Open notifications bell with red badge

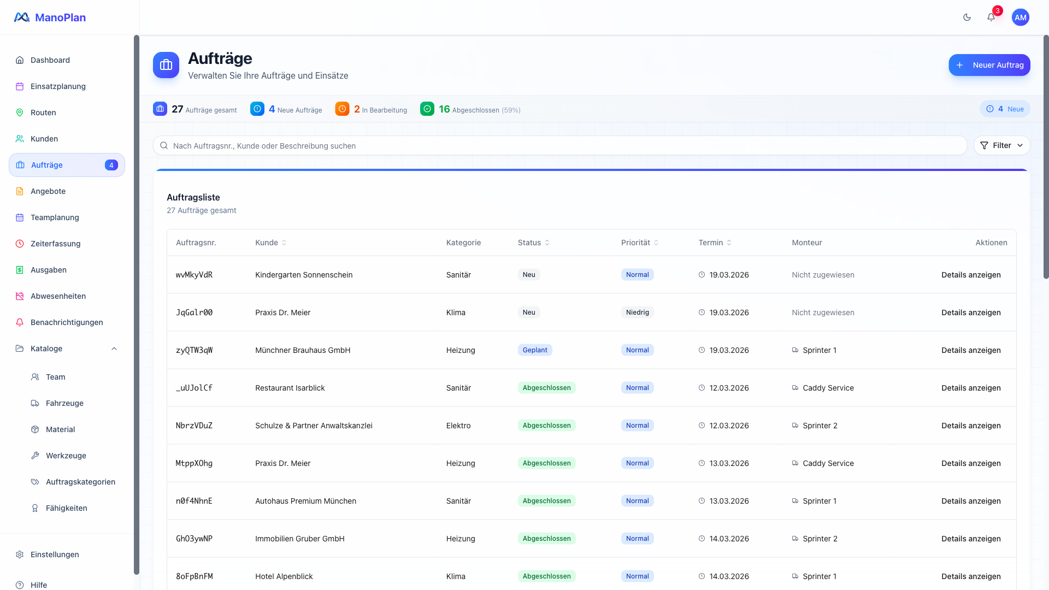991,17
